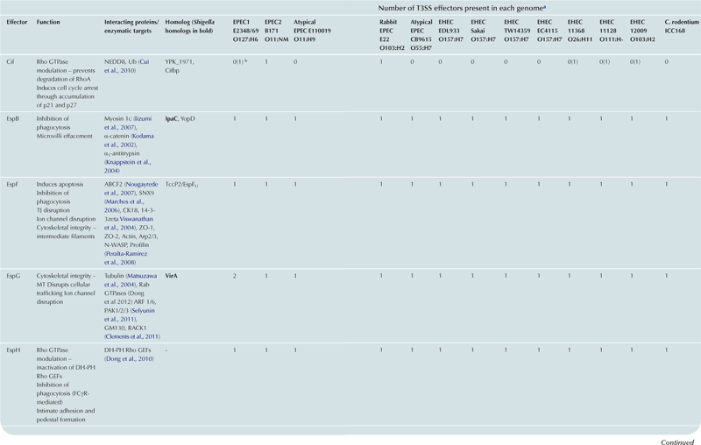The image size is (701, 445).
Task: Follow the Kodama et al., 2002 citation
Action: [x=143, y=136]
